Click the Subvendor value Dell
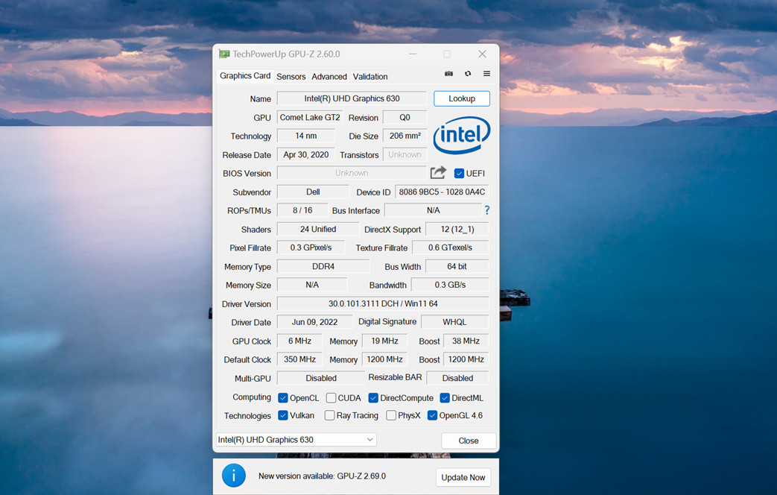The image size is (777, 495). click(x=313, y=192)
